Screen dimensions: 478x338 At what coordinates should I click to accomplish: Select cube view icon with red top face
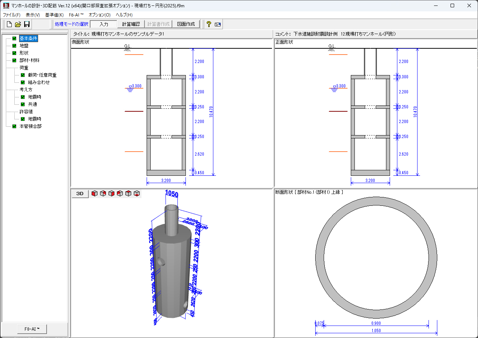pos(128,193)
